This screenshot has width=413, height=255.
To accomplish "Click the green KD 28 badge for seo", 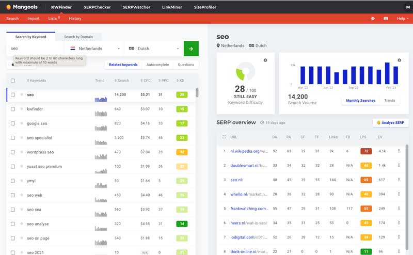I will (x=182, y=94).
